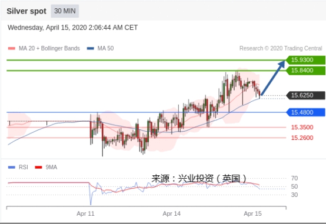326x224 pixels.
Task: Click the 15.8400 green resistance label
Action: tap(305, 71)
